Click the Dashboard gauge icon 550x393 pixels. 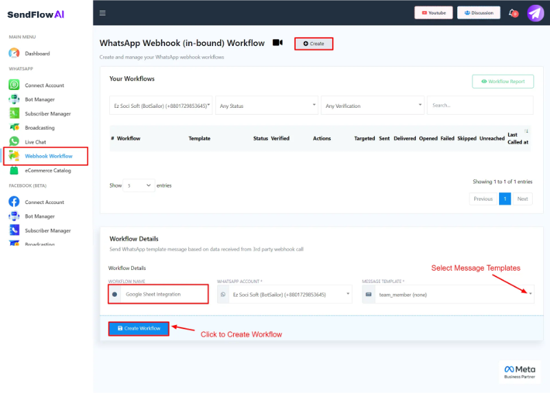(14, 54)
